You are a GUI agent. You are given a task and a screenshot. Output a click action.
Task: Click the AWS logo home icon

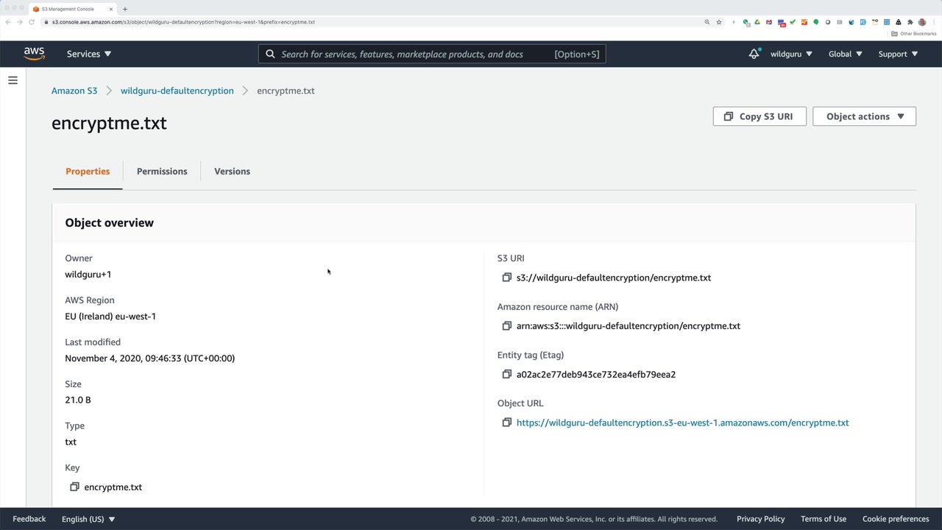[x=34, y=54]
